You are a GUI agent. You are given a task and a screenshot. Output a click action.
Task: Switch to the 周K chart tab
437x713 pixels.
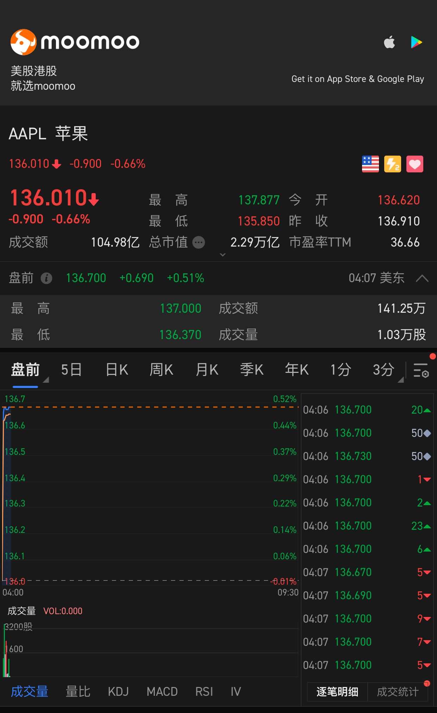(x=161, y=370)
